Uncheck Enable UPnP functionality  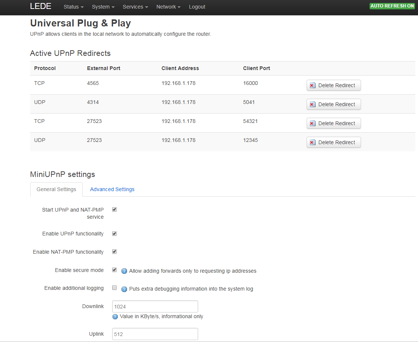[x=114, y=233]
